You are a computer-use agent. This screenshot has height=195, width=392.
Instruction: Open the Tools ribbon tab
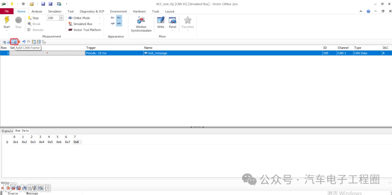tap(155, 11)
